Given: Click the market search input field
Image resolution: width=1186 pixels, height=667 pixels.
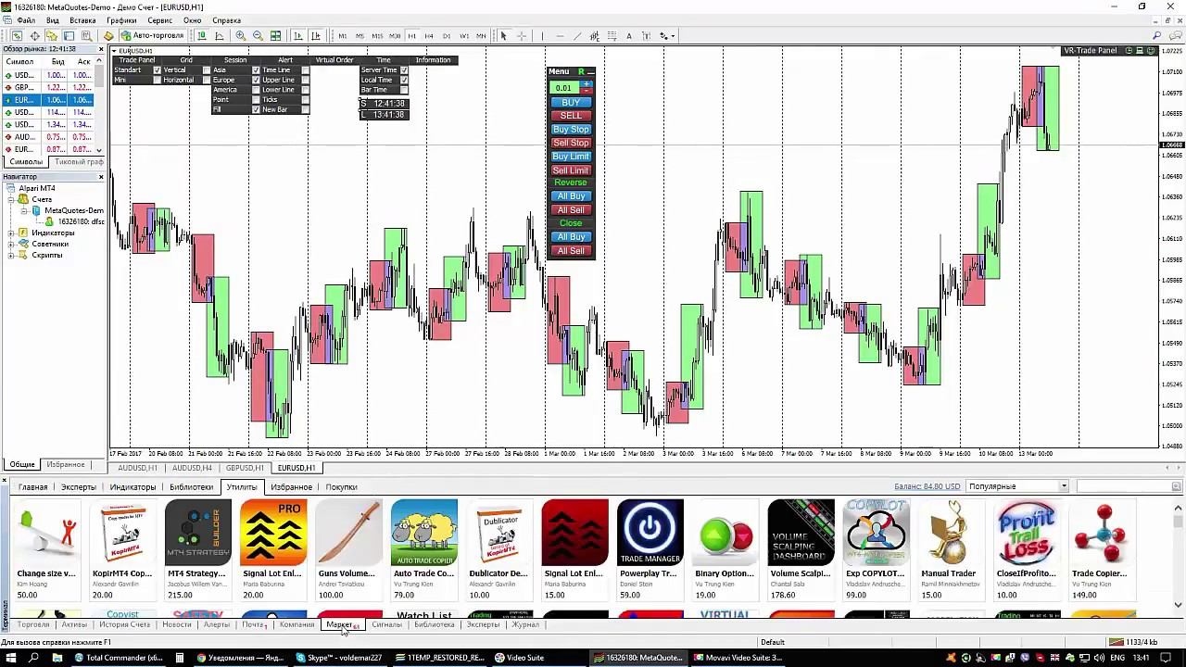Looking at the screenshot, I should pyautogui.click(x=1124, y=486).
